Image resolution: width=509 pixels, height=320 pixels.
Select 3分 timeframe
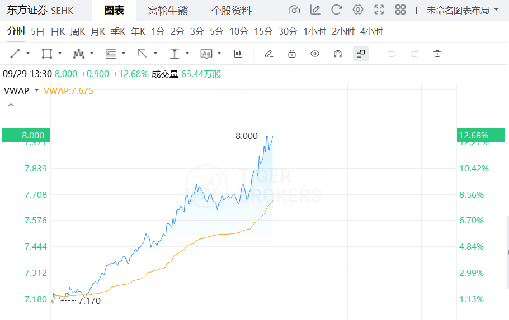click(197, 32)
